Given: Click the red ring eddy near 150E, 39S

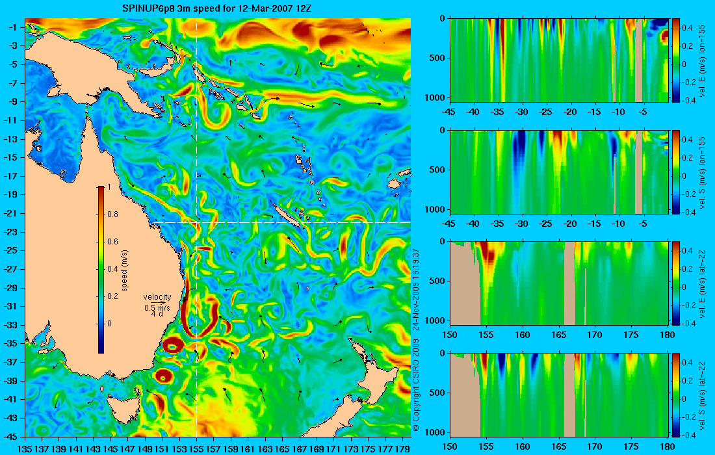Looking at the screenshot, I should pos(163,376).
